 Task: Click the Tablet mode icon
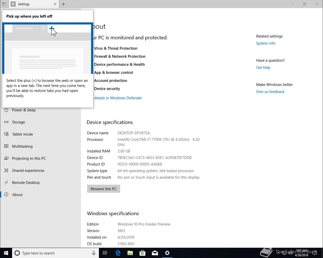click(x=6, y=134)
